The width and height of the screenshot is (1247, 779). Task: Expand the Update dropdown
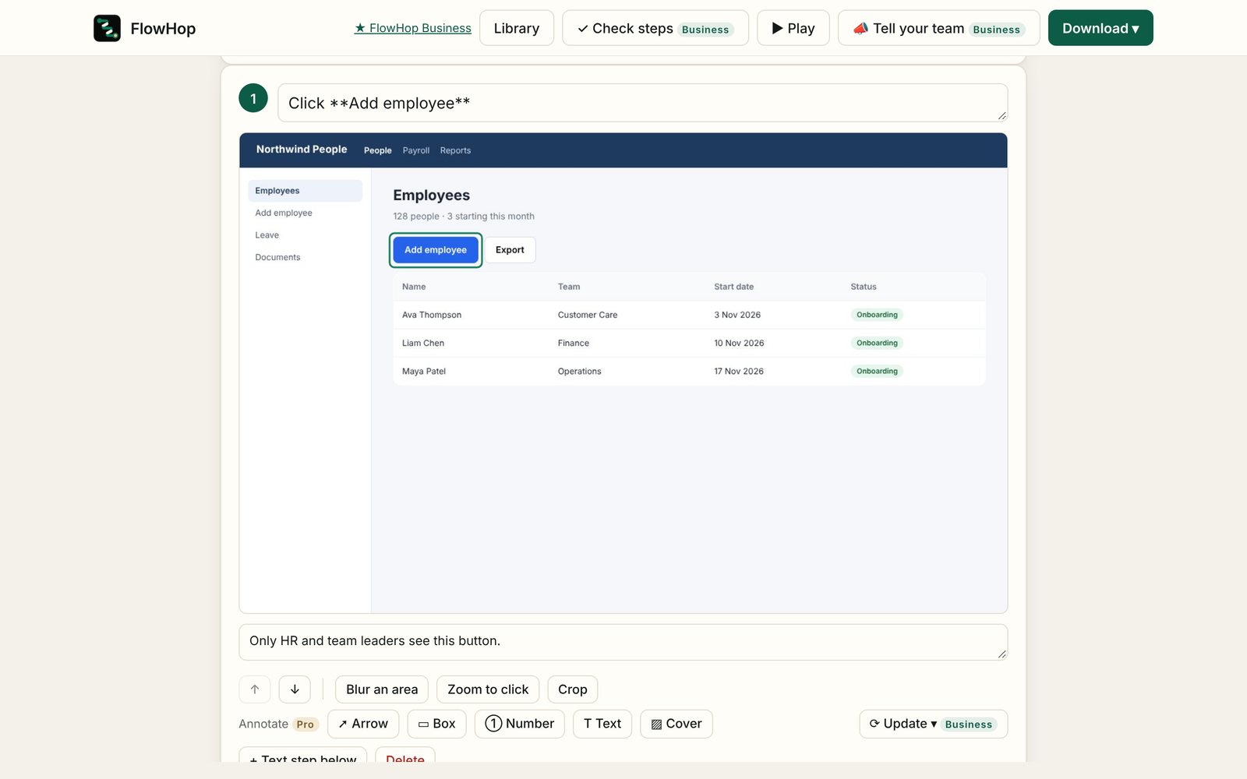pyautogui.click(x=934, y=724)
